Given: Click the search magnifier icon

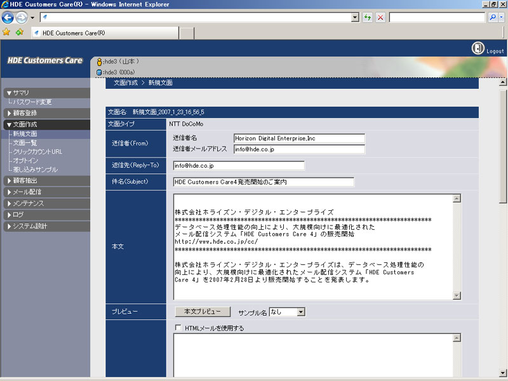Looking at the screenshot, I should click(493, 17).
